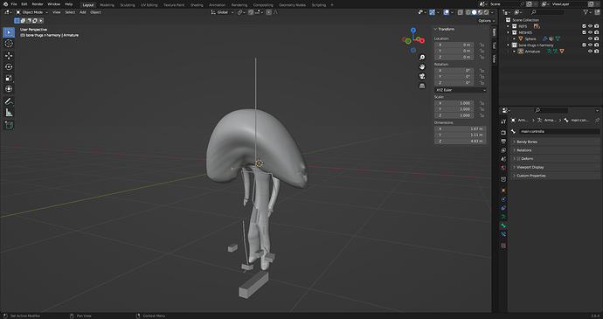Expand the Bendy Bones panel
This screenshot has height=319, width=603.
555,142
